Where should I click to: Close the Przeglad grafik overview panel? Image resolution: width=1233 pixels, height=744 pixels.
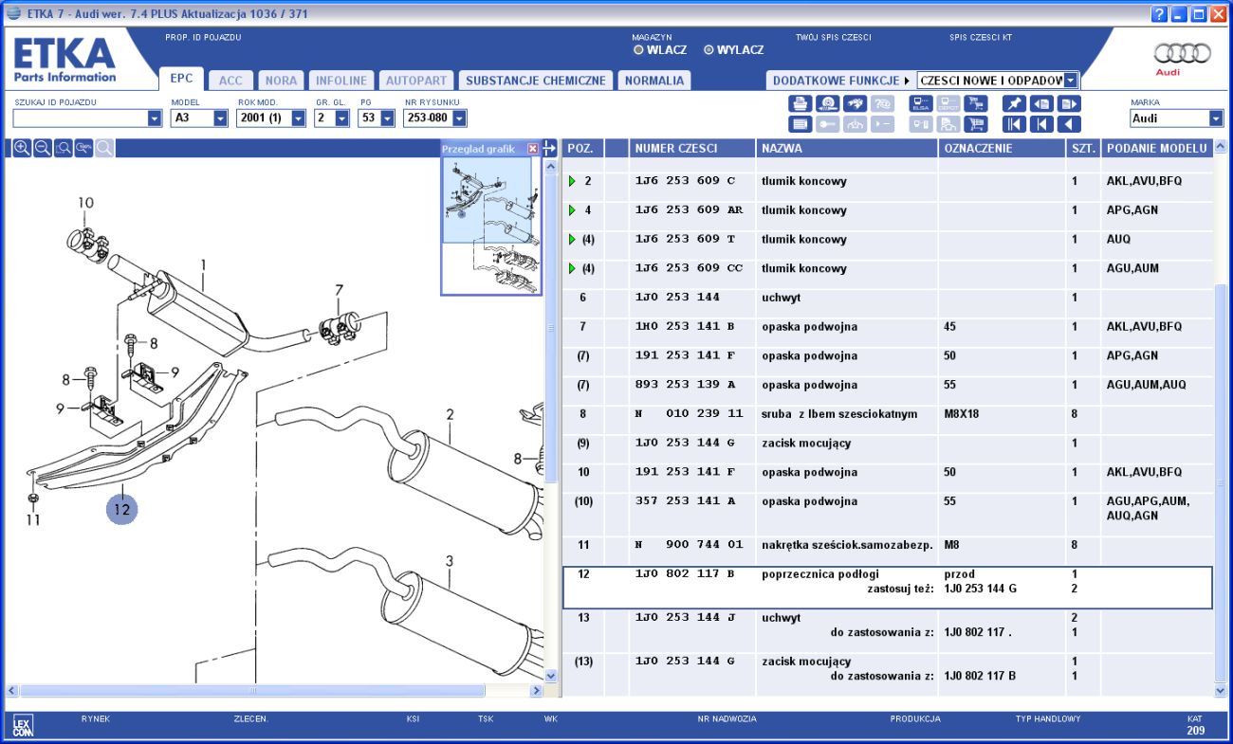tap(533, 149)
